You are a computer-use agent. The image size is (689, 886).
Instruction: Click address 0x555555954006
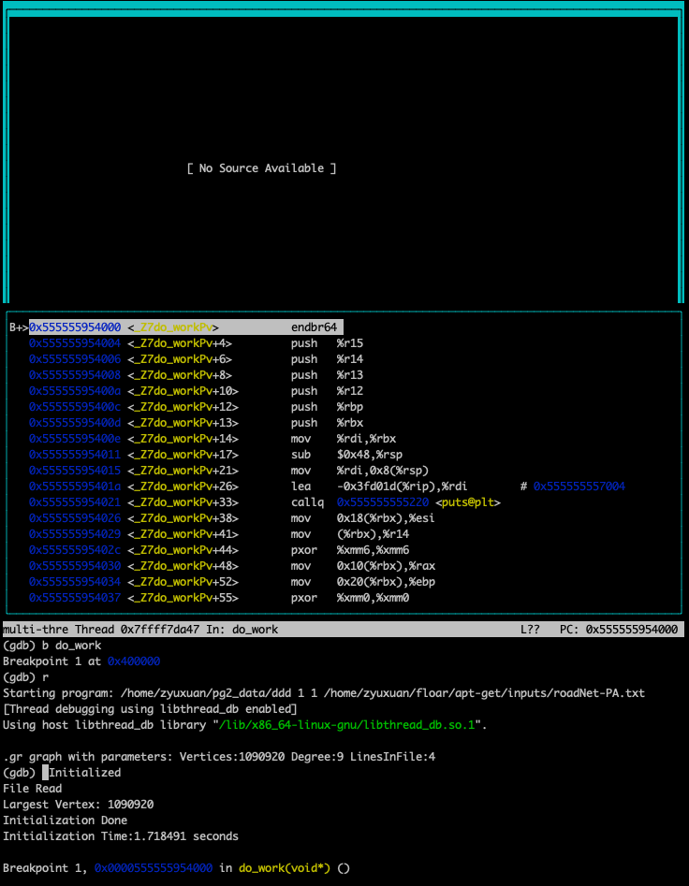(x=75, y=359)
